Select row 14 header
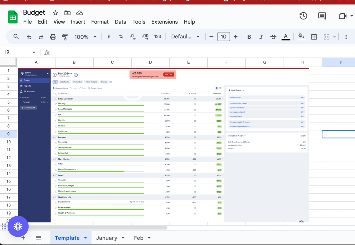The width and height of the screenshot is (355, 245). [x=9, y=174]
